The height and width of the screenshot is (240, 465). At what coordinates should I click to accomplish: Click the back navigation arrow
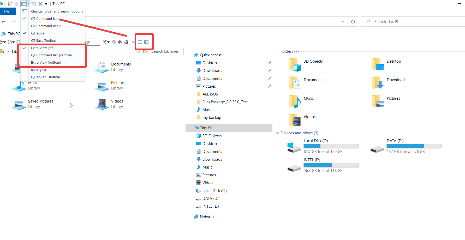4,21
